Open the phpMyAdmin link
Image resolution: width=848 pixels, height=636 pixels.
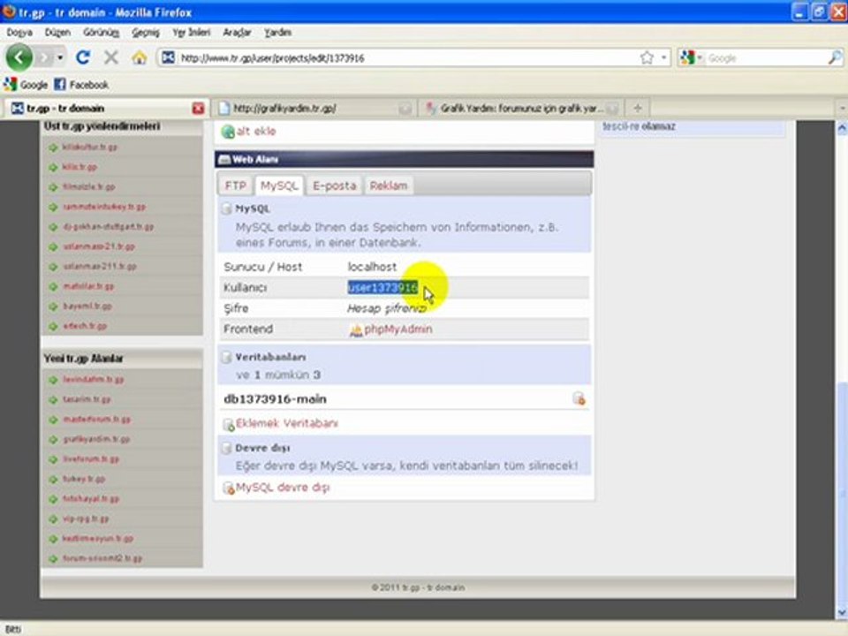(x=398, y=329)
